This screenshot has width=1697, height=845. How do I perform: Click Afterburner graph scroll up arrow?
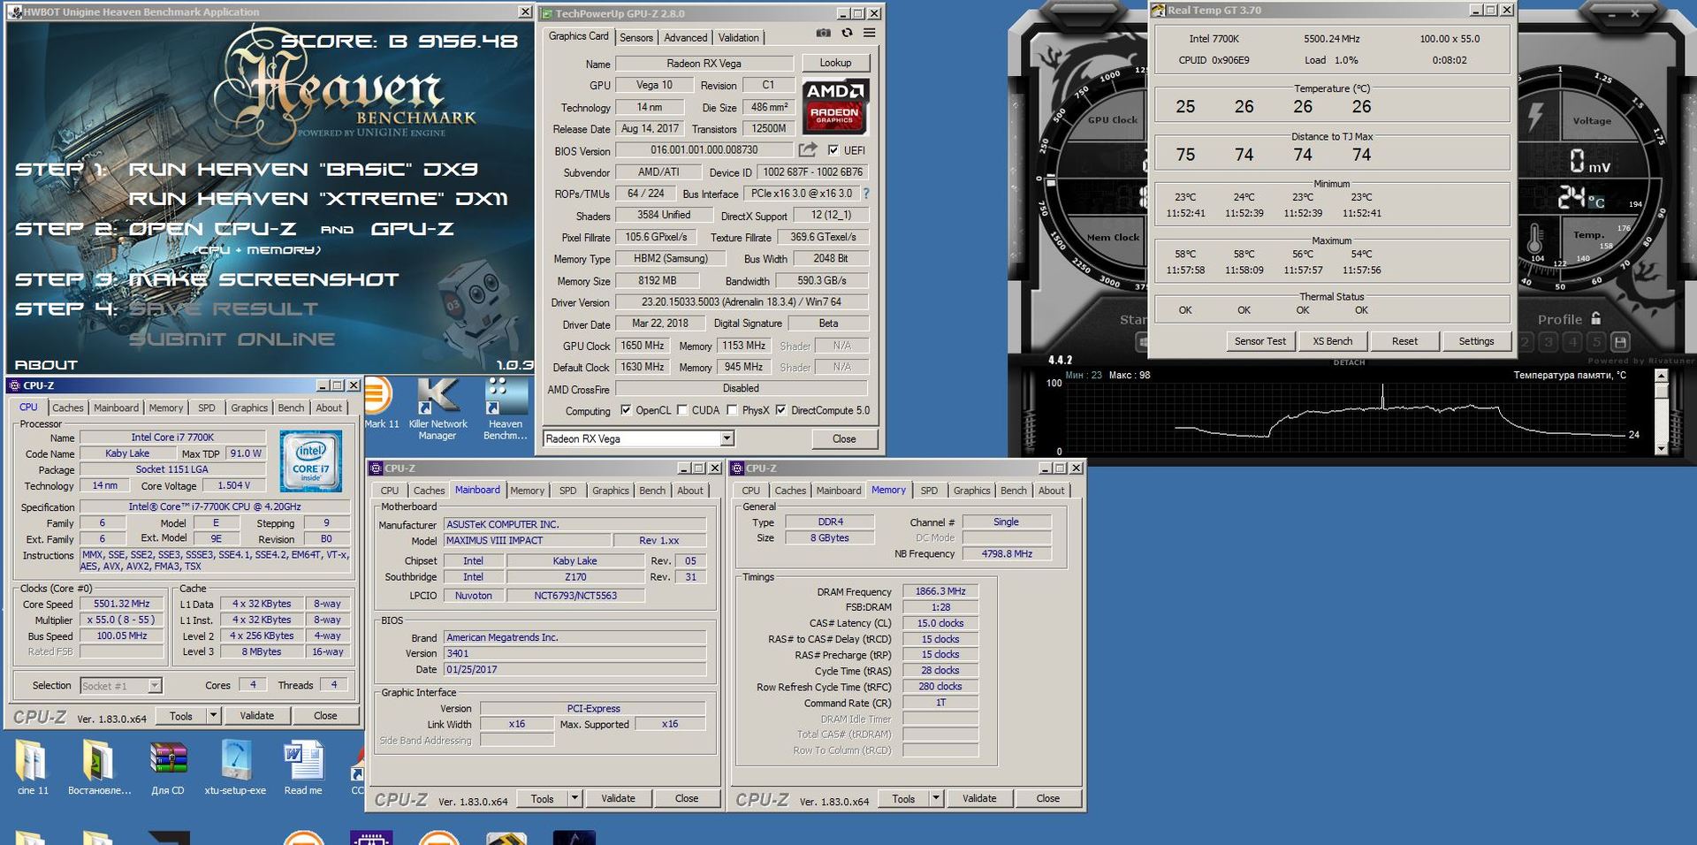click(1661, 376)
